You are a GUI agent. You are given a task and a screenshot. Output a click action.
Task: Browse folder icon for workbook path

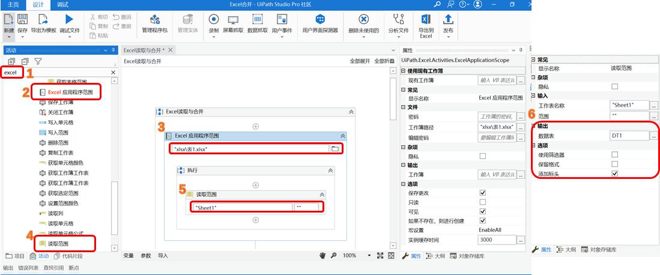(x=335, y=149)
